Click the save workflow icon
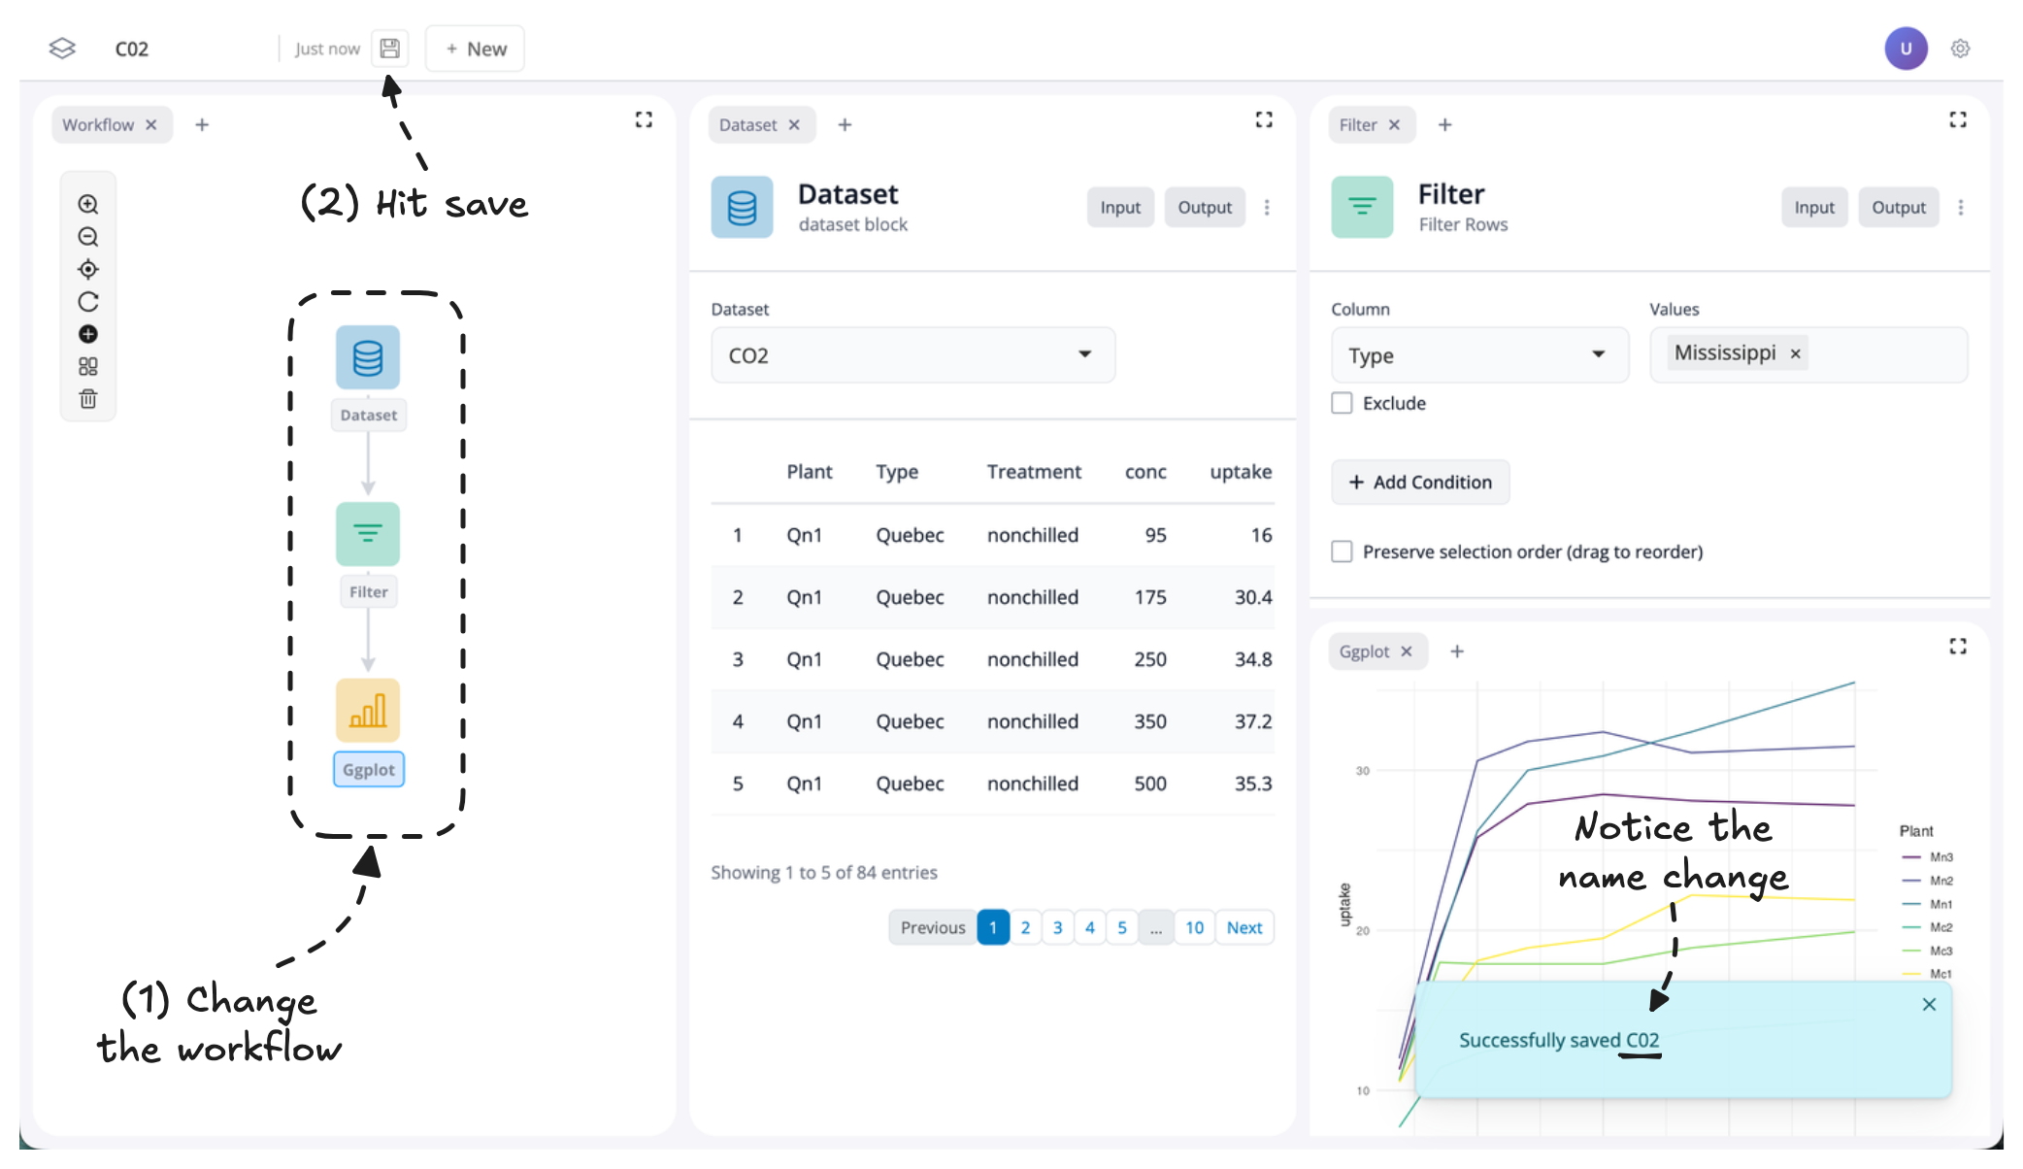2023x1169 pixels. coord(389,49)
